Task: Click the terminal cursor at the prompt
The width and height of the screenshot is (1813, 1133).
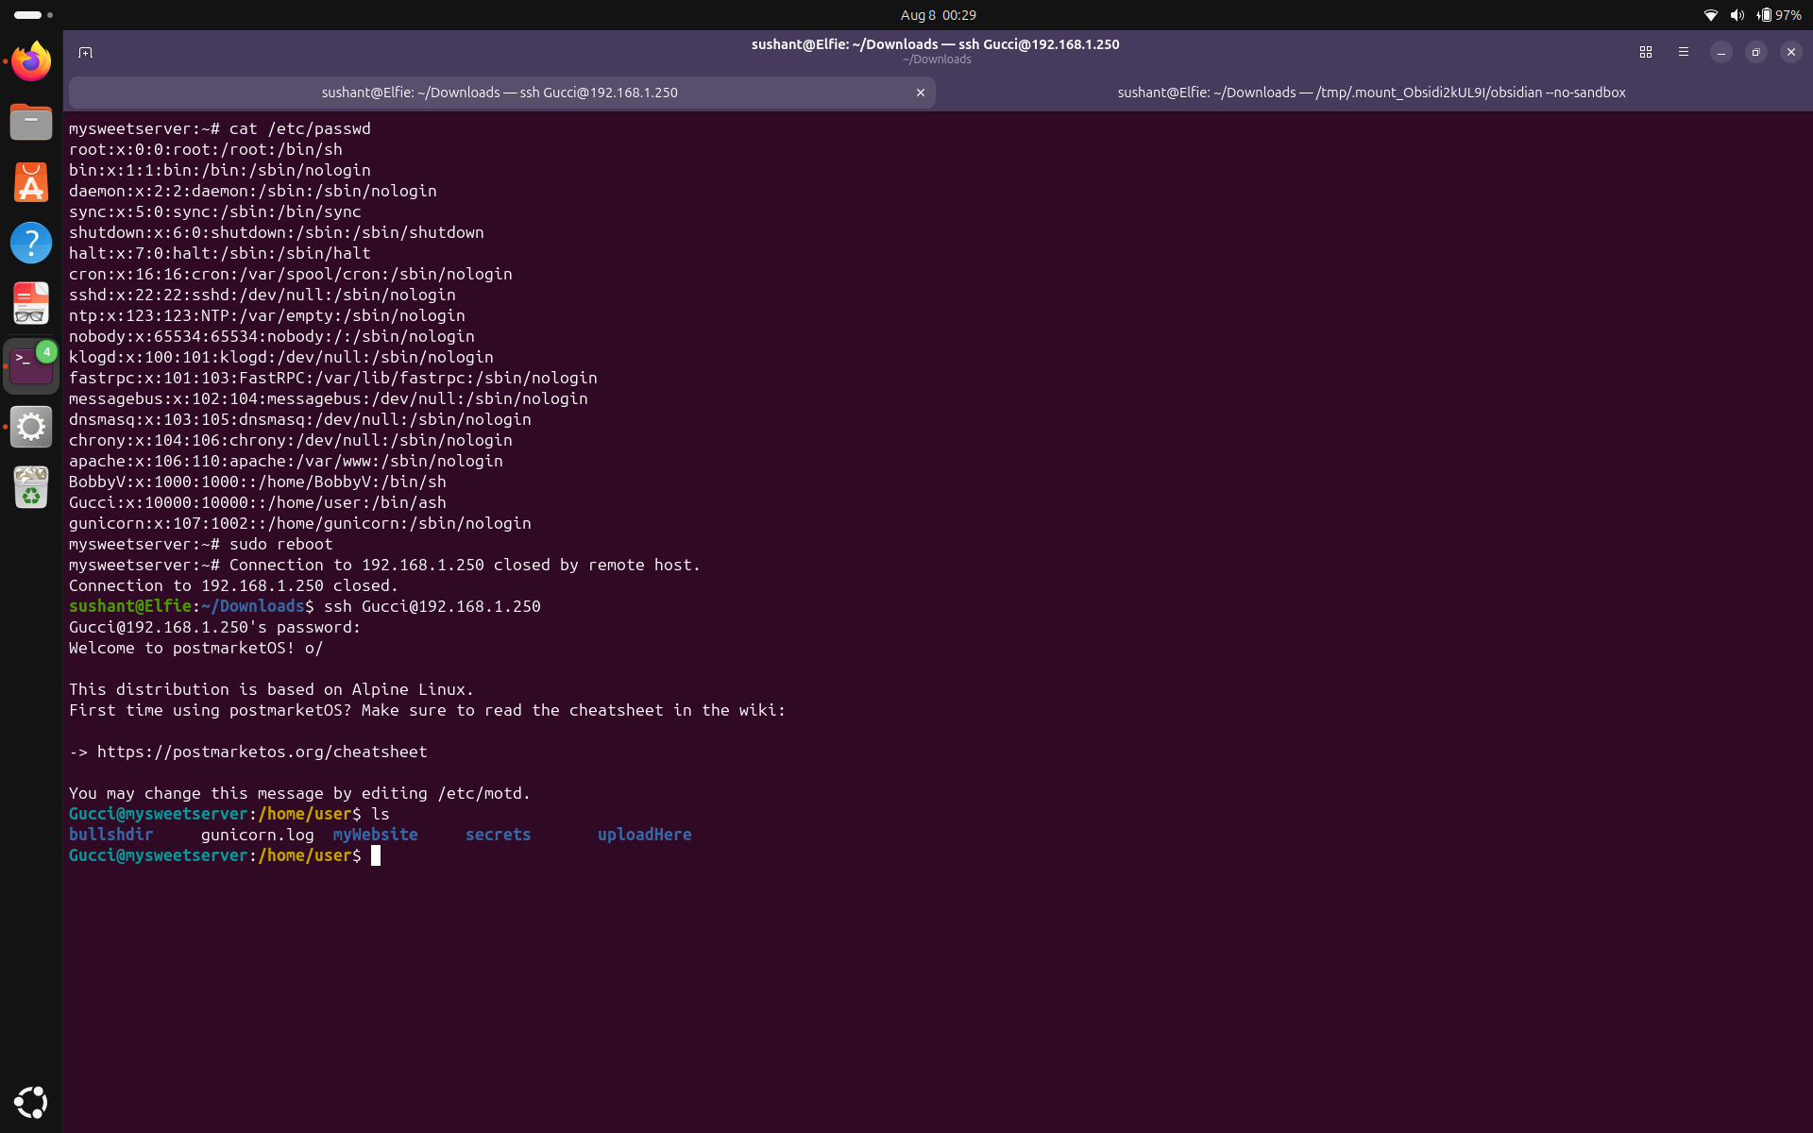Action: (376, 855)
